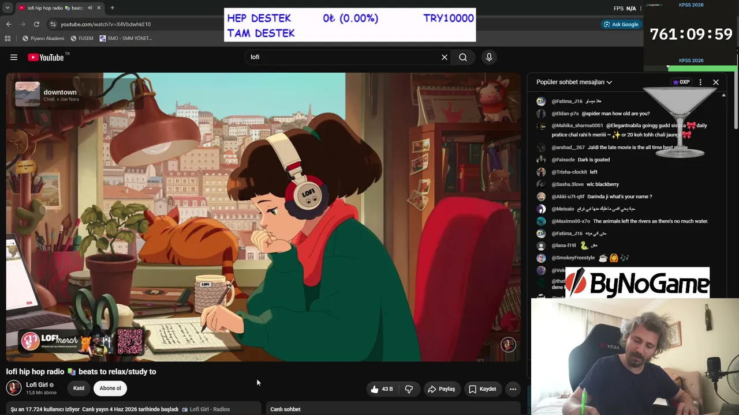Screen dimensions: 739x415
Task: Click the 'downtown' song title overlay
Action: 60,92
